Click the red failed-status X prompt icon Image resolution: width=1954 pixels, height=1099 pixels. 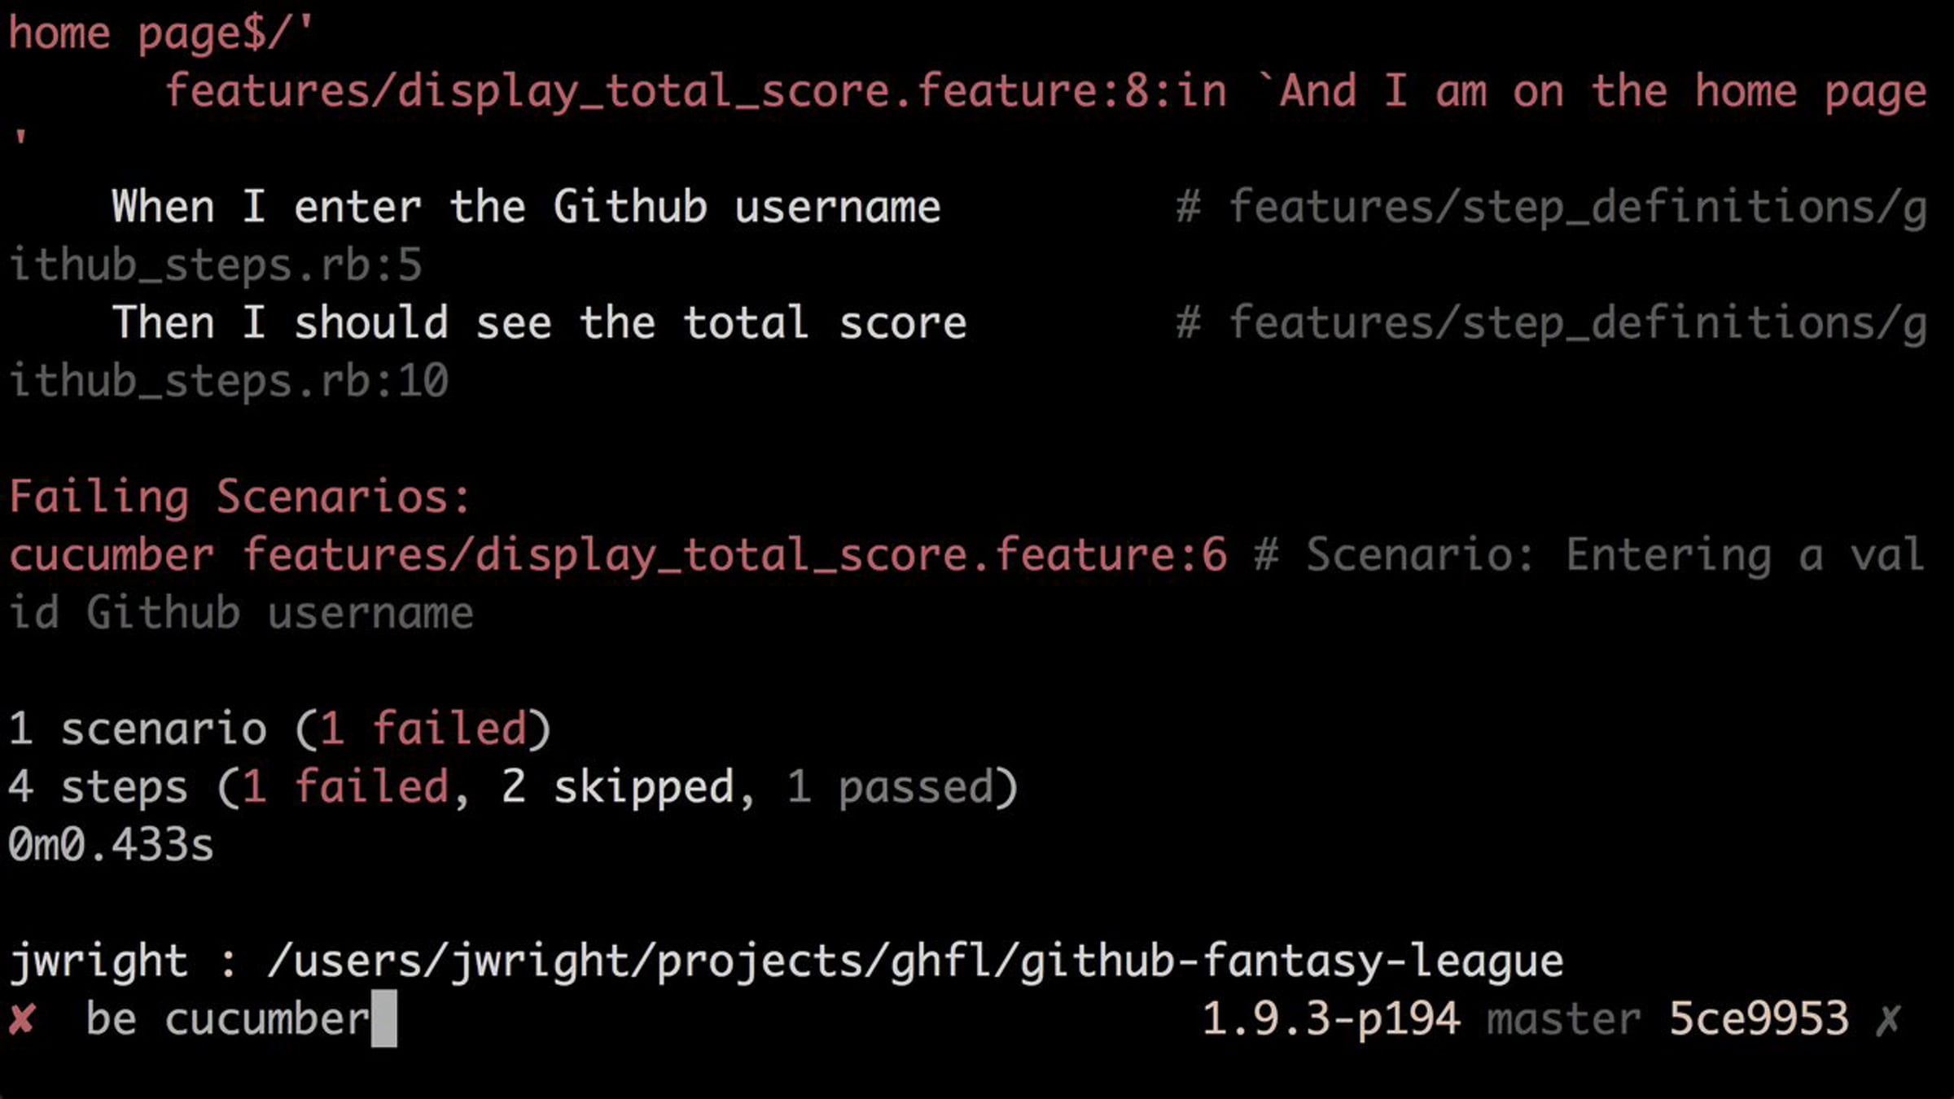point(22,1019)
